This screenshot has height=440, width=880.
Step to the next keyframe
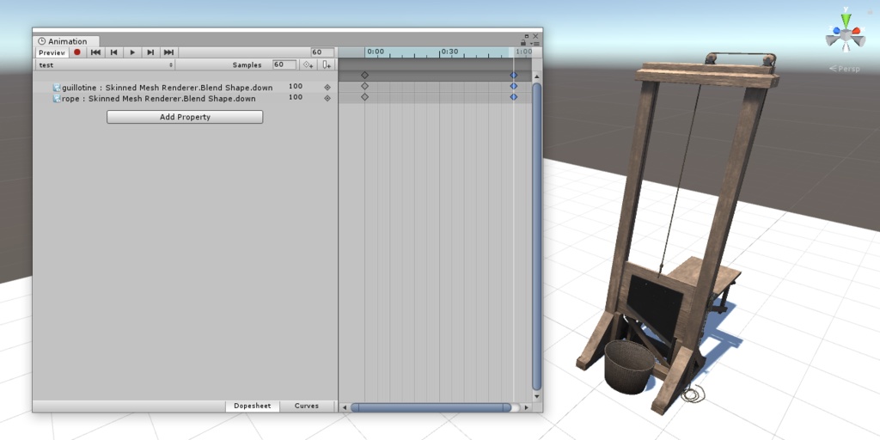click(150, 52)
